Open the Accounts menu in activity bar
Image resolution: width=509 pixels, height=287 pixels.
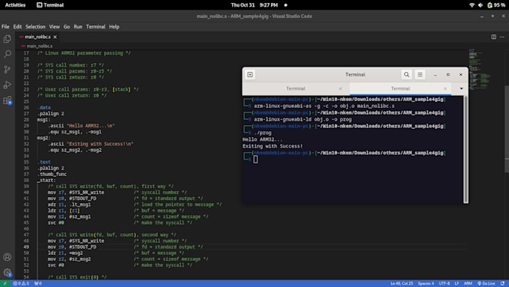tap(7, 257)
